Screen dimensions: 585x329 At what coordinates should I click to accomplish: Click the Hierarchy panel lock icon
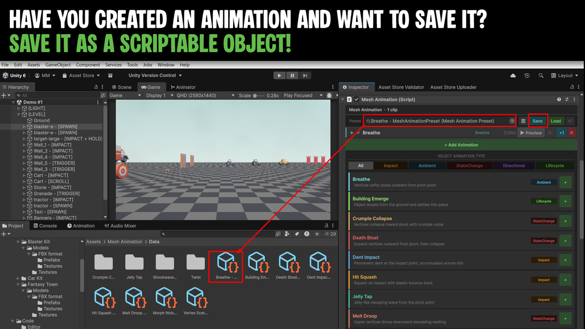(x=96, y=87)
